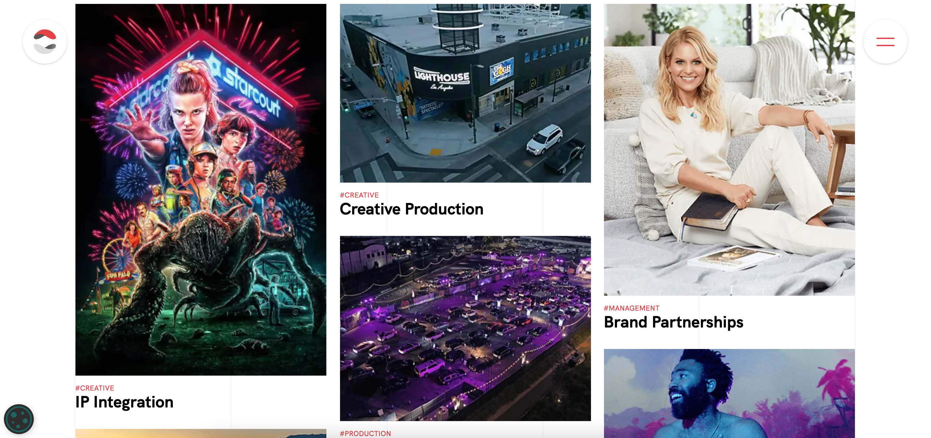Open the cookie preferences icon
931x438 pixels.
pyautogui.click(x=19, y=419)
